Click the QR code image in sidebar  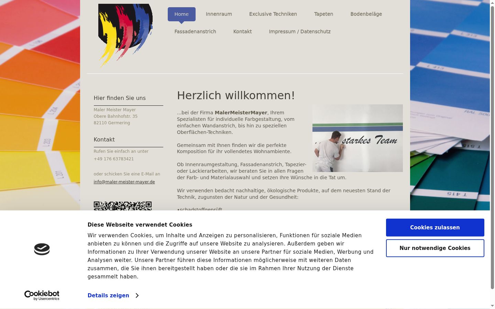122,206
